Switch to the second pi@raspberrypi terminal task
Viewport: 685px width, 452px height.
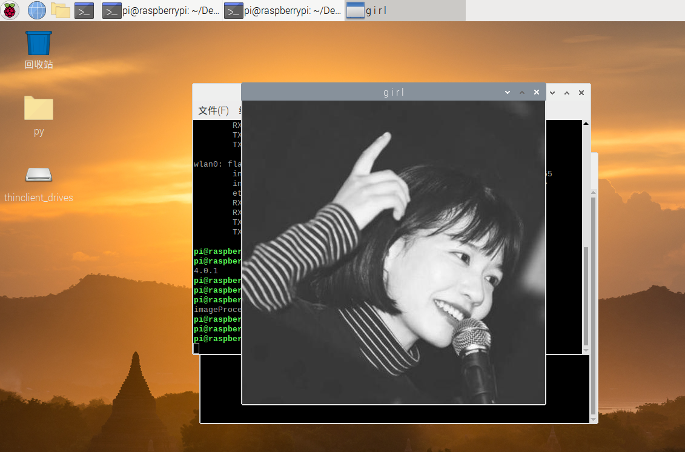pyautogui.click(x=283, y=10)
